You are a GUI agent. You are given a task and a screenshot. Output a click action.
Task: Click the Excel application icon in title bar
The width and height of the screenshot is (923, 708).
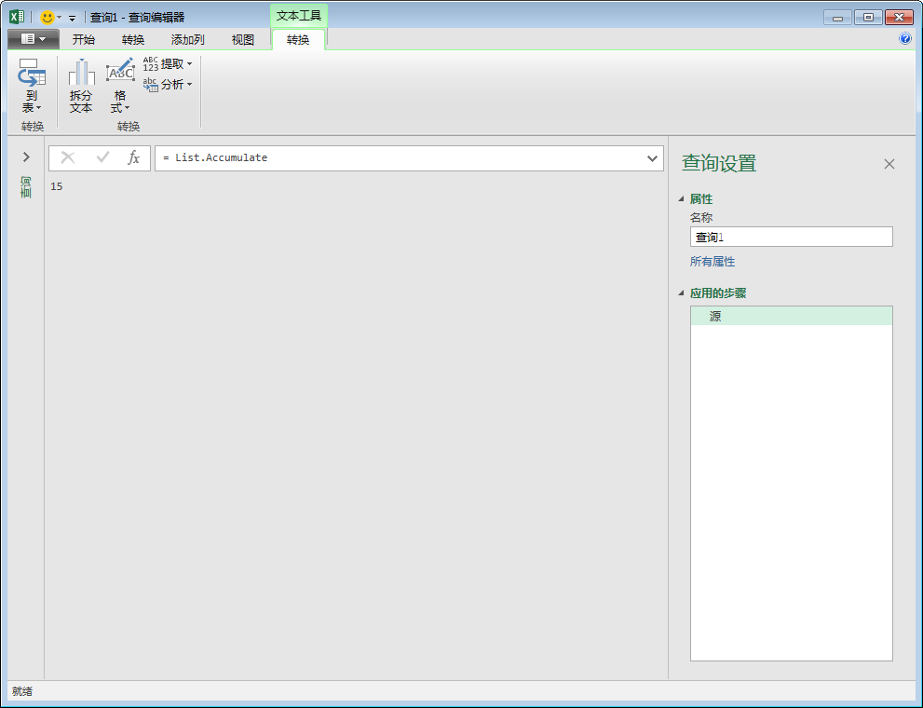click(x=17, y=17)
